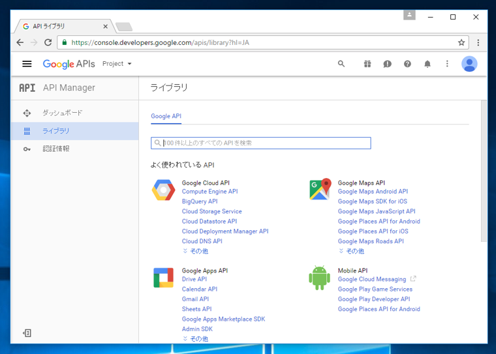This screenshot has height=354, width=496.
Task: Open Cloud Datastore API link
Action: click(x=209, y=221)
